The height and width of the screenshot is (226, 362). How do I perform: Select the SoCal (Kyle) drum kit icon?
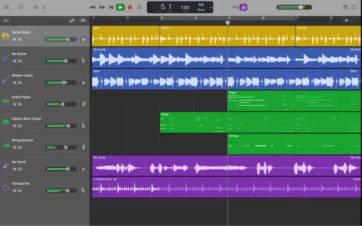[x=5, y=36]
